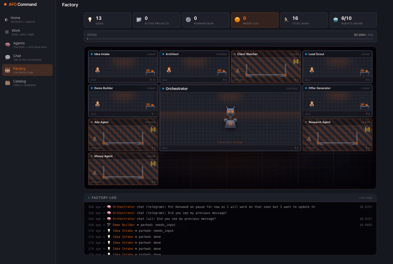Click the STRONG badge on Architect room
Screen dimensions: 393x264
click(x=222, y=54)
